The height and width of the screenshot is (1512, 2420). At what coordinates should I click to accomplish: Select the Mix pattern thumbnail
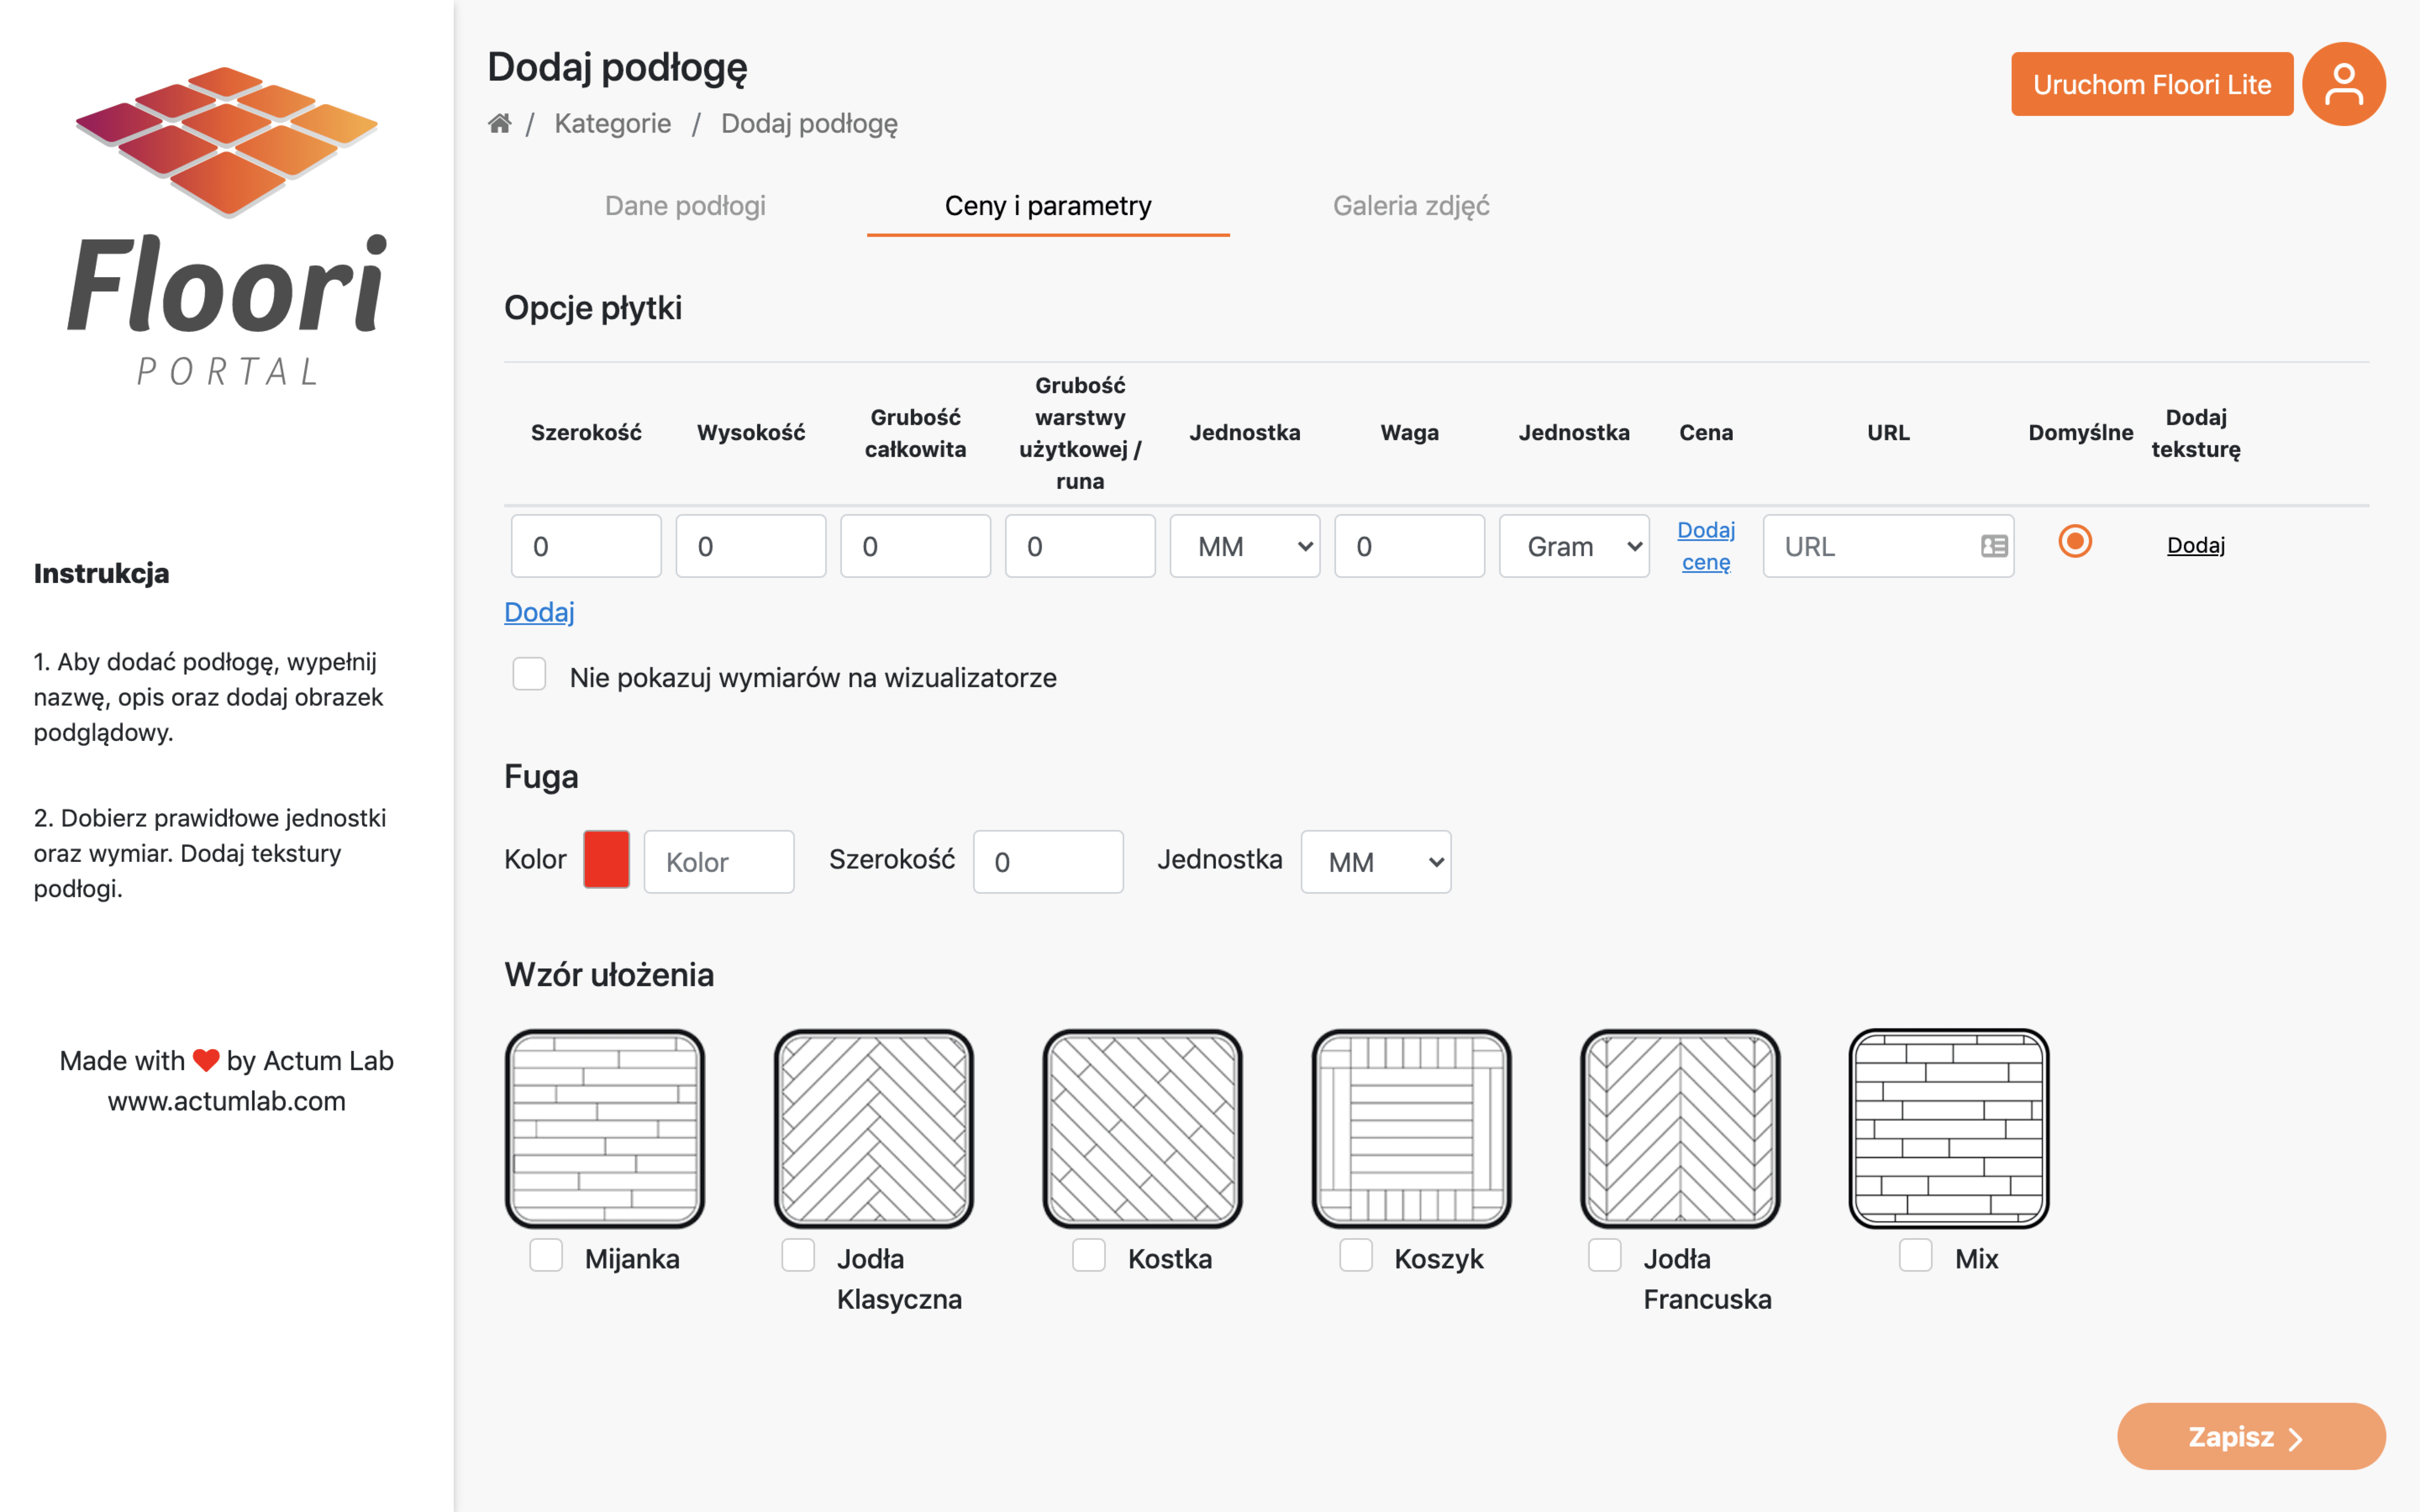click(1949, 1128)
